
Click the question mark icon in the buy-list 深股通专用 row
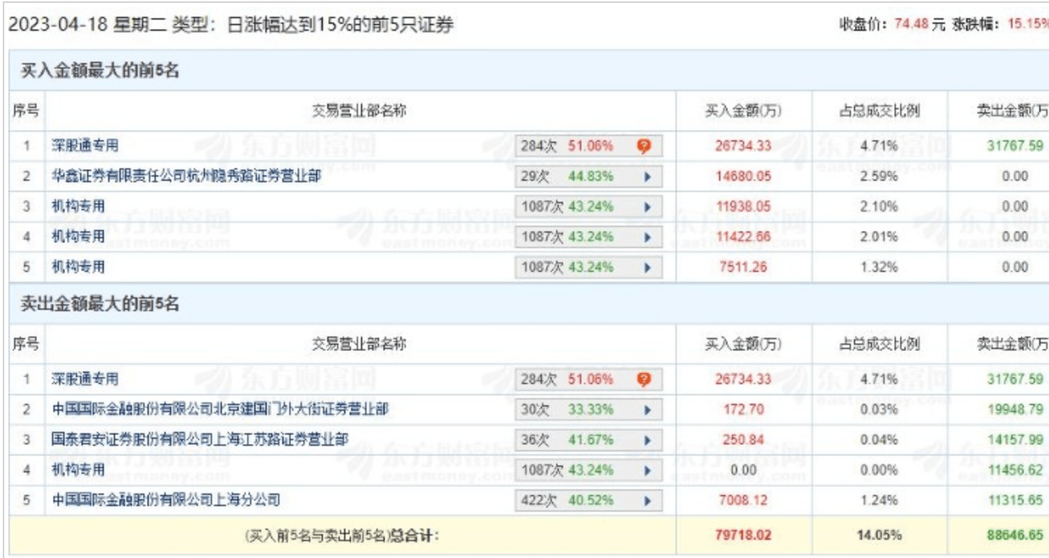(x=644, y=147)
